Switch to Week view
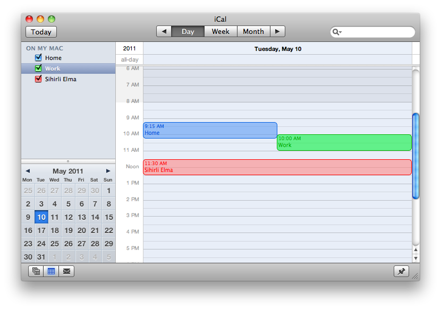The height and width of the screenshot is (310, 441). (x=220, y=31)
